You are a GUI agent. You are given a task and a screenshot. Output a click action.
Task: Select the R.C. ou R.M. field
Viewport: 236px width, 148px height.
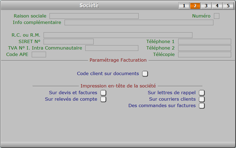[x=118, y=35]
